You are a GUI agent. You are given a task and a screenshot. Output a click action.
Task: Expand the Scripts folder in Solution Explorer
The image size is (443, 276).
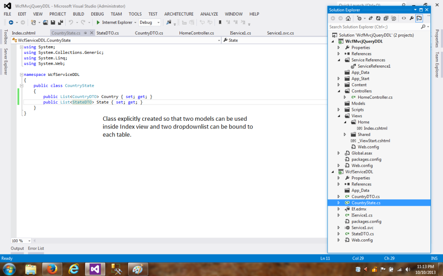[339, 110]
